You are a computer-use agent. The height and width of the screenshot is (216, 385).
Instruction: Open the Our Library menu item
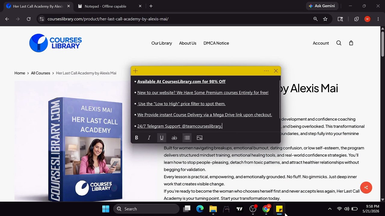162,43
